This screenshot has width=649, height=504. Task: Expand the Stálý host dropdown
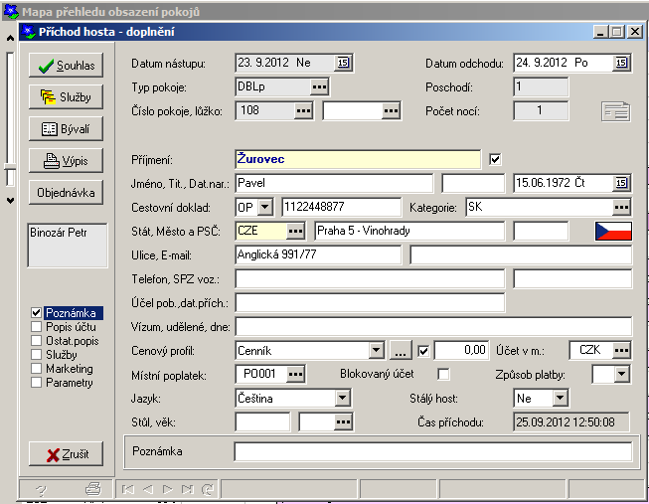click(x=560, y=398)
